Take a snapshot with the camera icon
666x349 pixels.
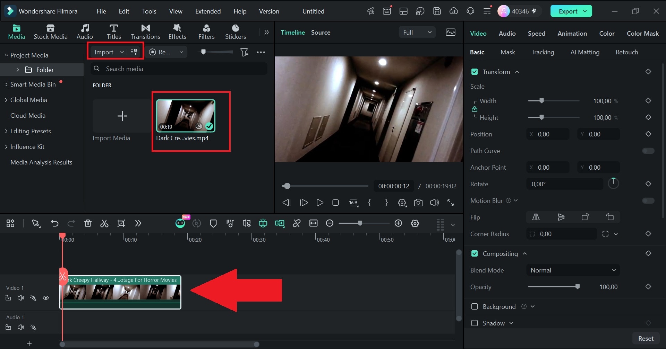point(418,203)
